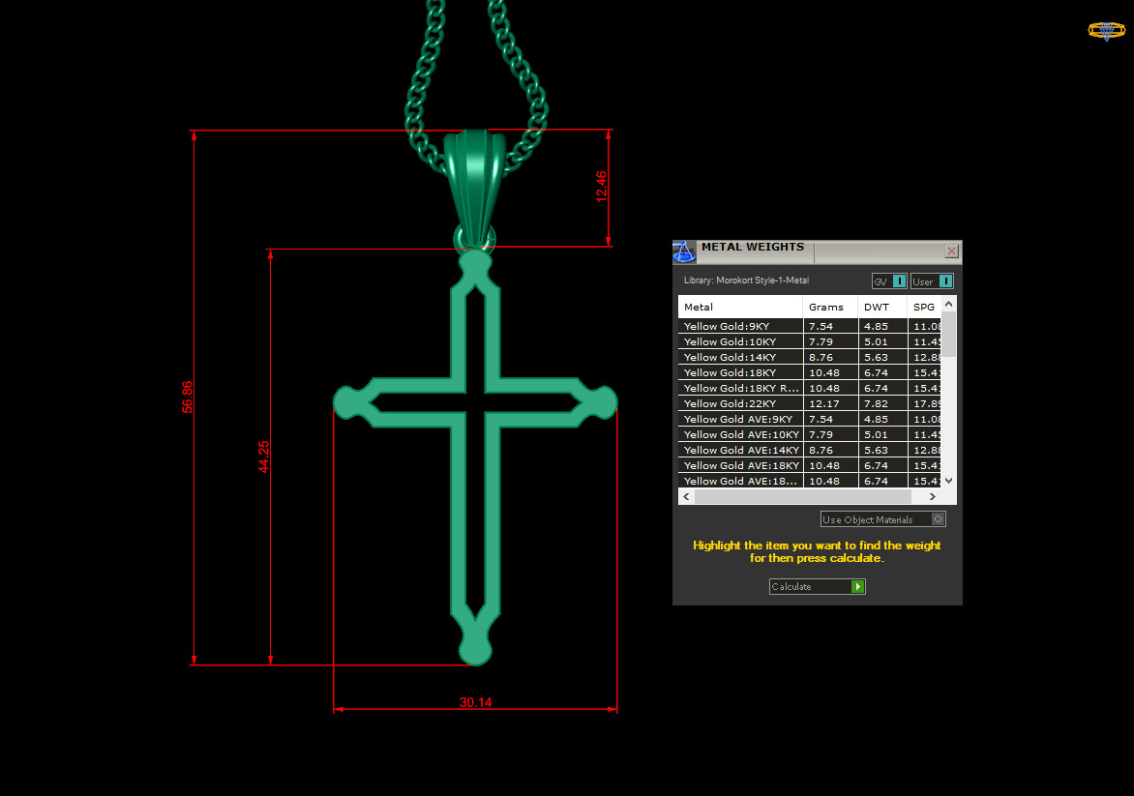Click the table's scroll down arrow

click(949, 481)
